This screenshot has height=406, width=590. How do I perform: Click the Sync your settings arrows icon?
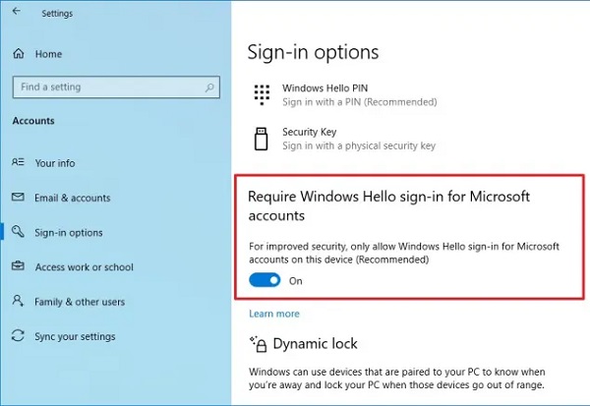18,335
